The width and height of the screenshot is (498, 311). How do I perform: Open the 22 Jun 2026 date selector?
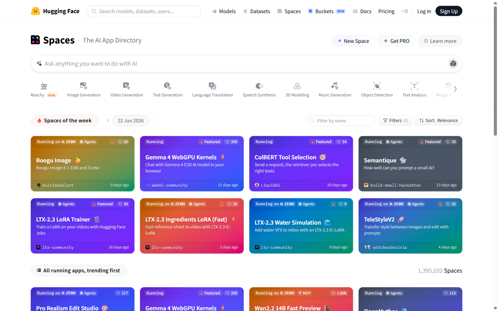pos(131,121)
